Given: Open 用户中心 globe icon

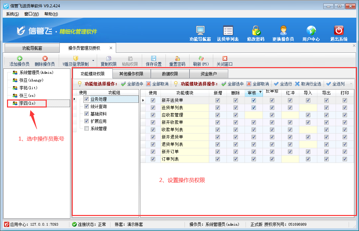Looking at the screenshot, I should 311,31.
